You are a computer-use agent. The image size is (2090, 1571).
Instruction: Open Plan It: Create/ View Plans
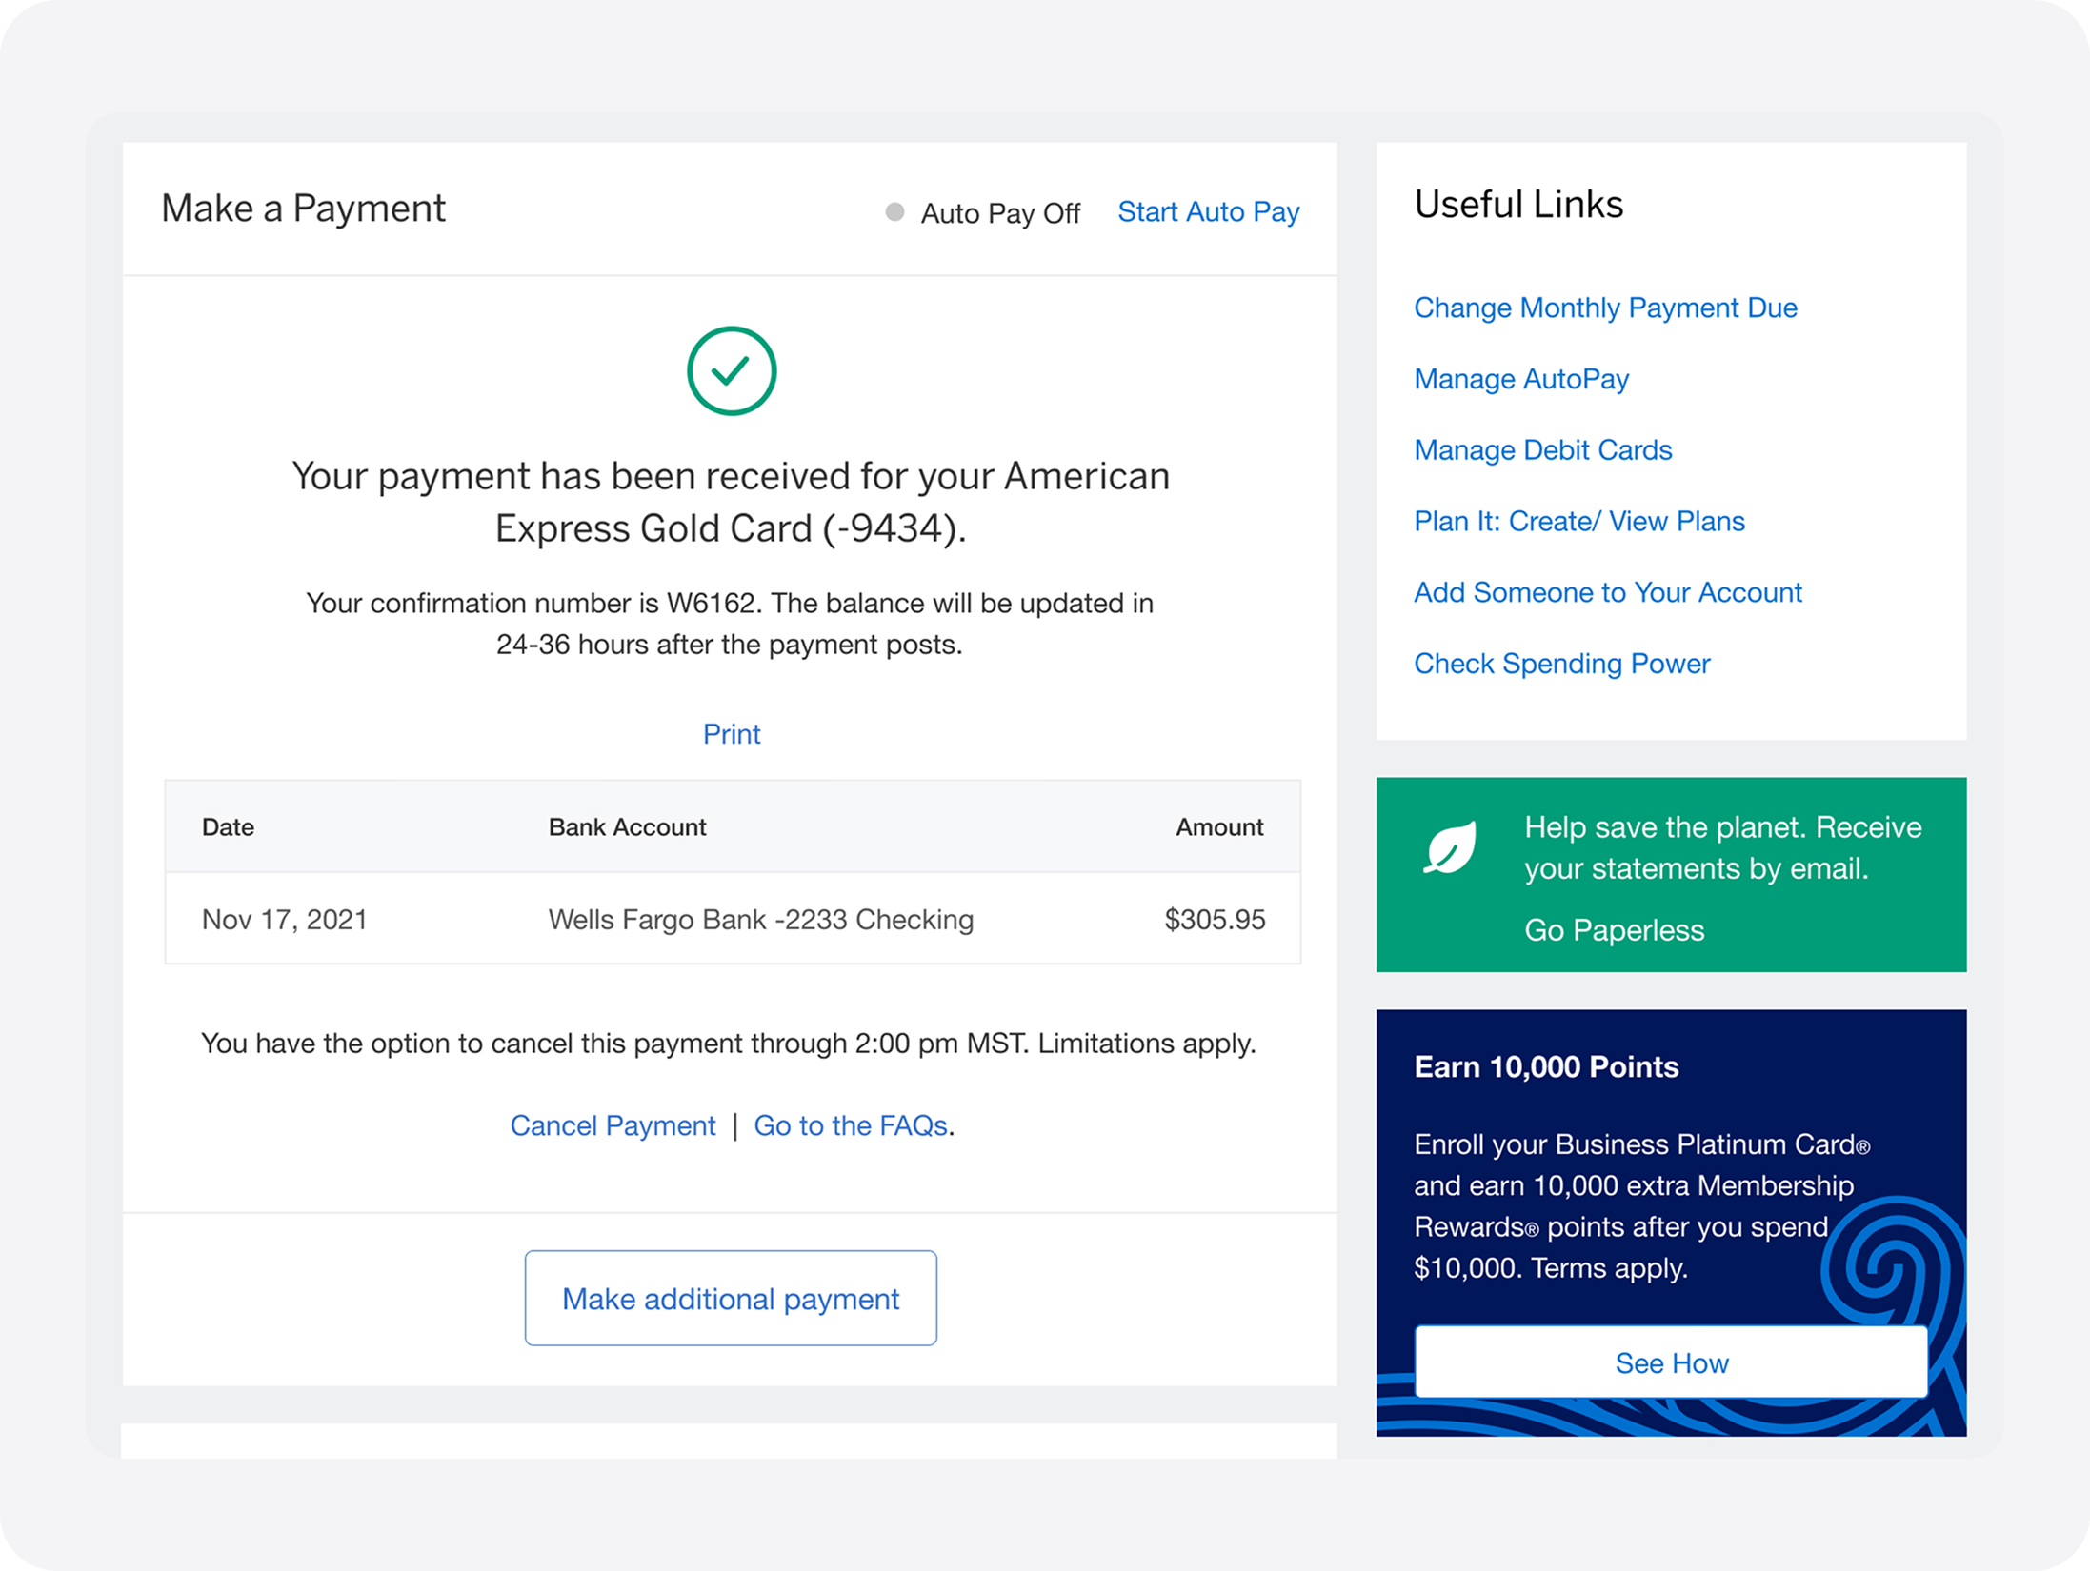(1578, 521)
